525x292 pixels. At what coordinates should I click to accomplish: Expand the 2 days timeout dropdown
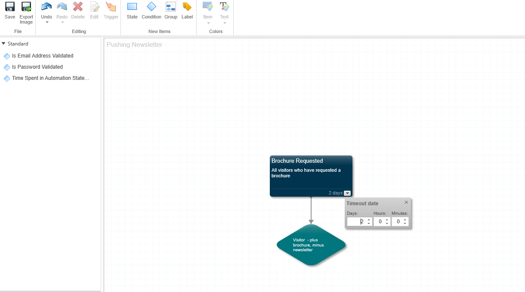click(348, 193)
